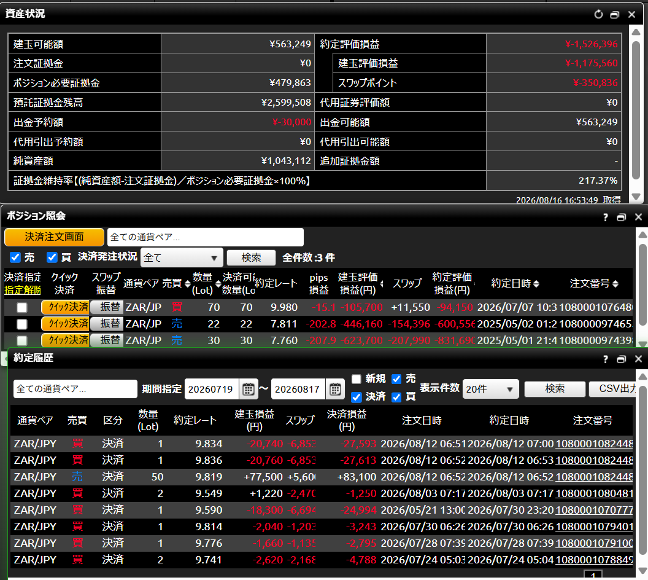Click scroll up arrow in 資産状況 panel
This screenshot has width=648, height=580.
pyautogui.click(x=636, y=32)
